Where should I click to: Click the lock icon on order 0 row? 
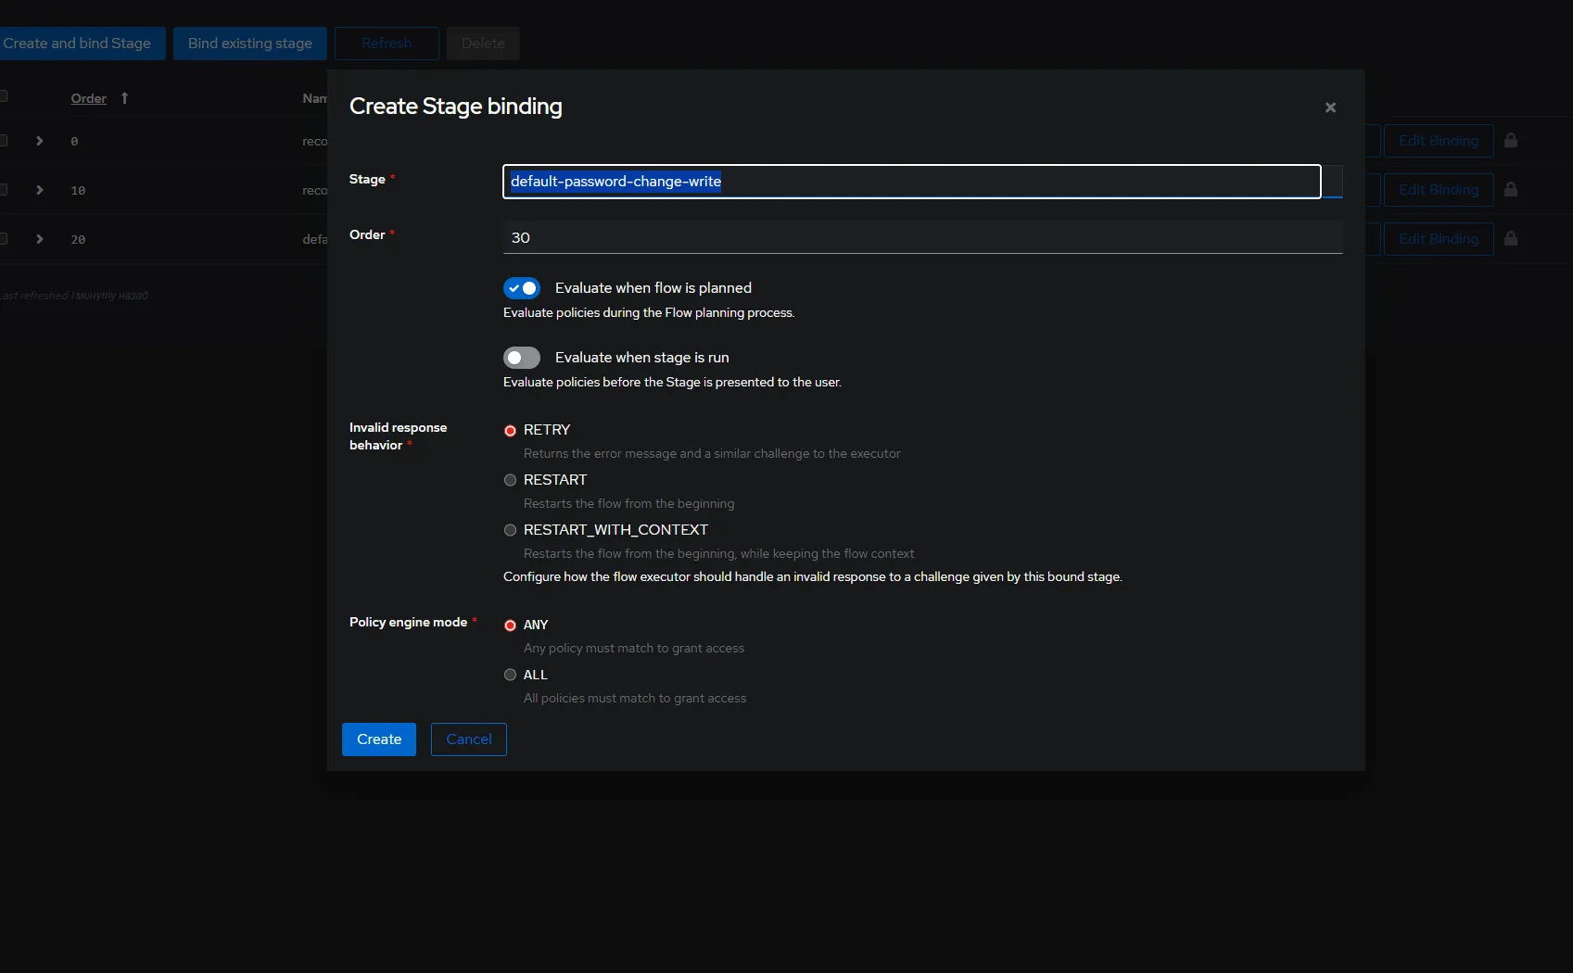(1511, 141)
